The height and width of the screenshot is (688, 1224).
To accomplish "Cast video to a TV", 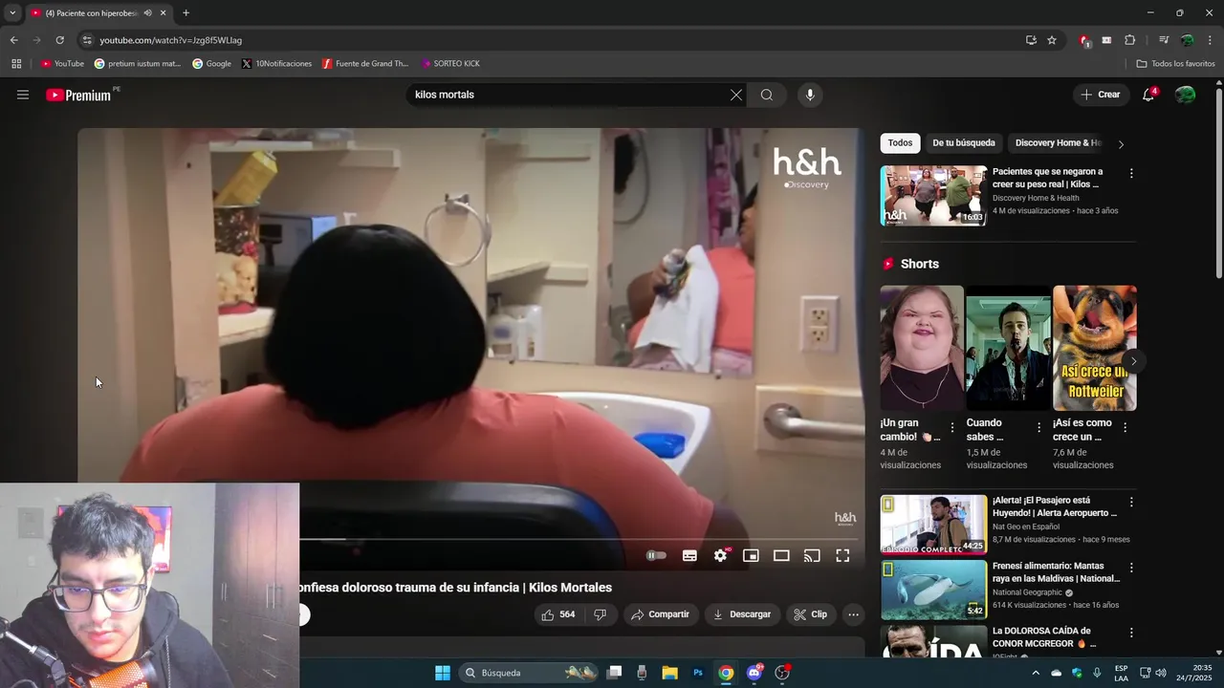I will [x=812, y=555].
